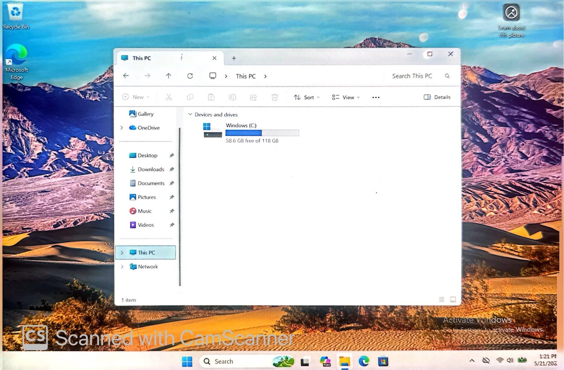This screenshot has width=564, height=370.
Task: Click '58.6 GB free of 118 GB' text
Action: click(252, 141)
